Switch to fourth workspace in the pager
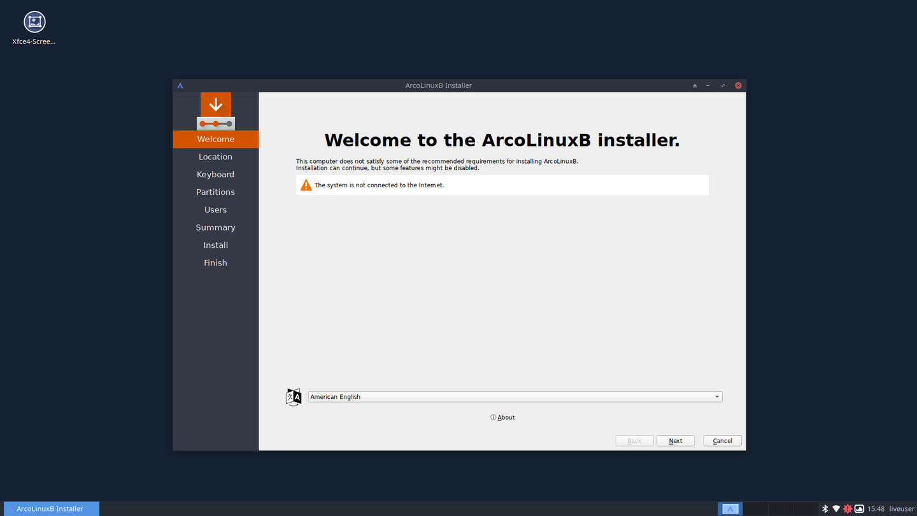This screenshot has width=917, height=516. 805,508
